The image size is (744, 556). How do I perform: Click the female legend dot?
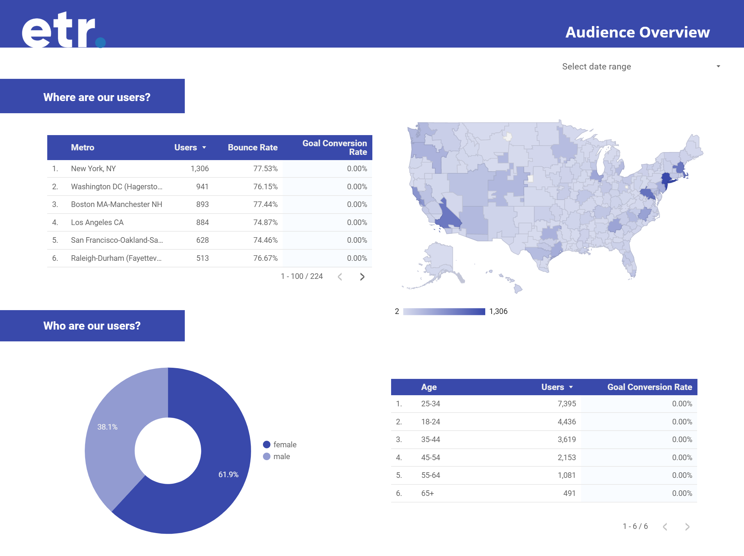tap(267, 445)
